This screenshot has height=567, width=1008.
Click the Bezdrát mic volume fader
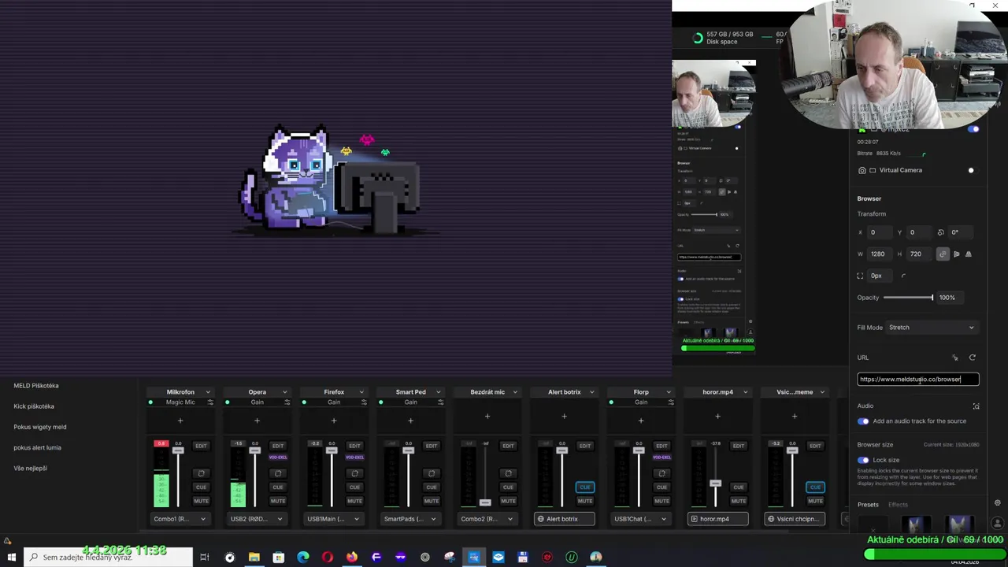485,502
